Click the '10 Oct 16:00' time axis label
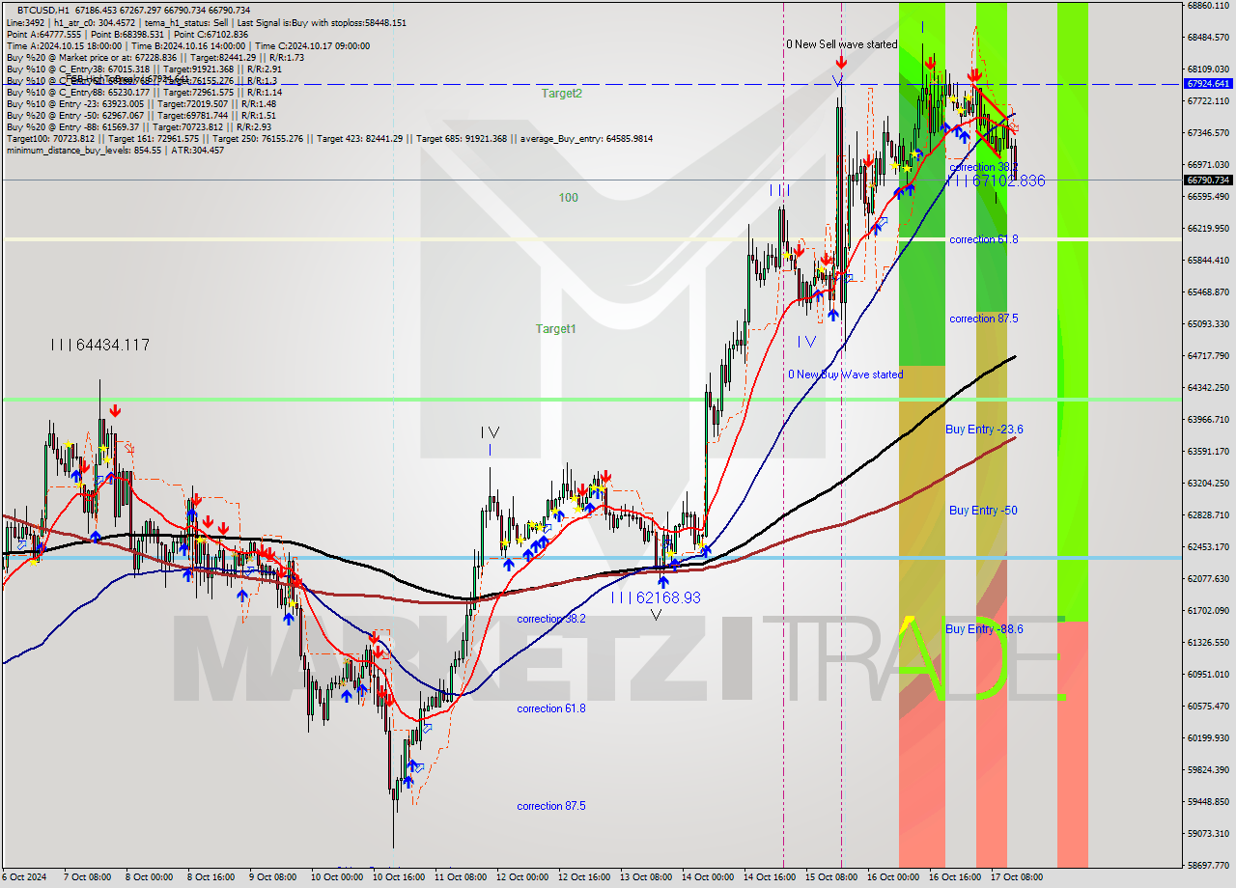 [399, 877]
